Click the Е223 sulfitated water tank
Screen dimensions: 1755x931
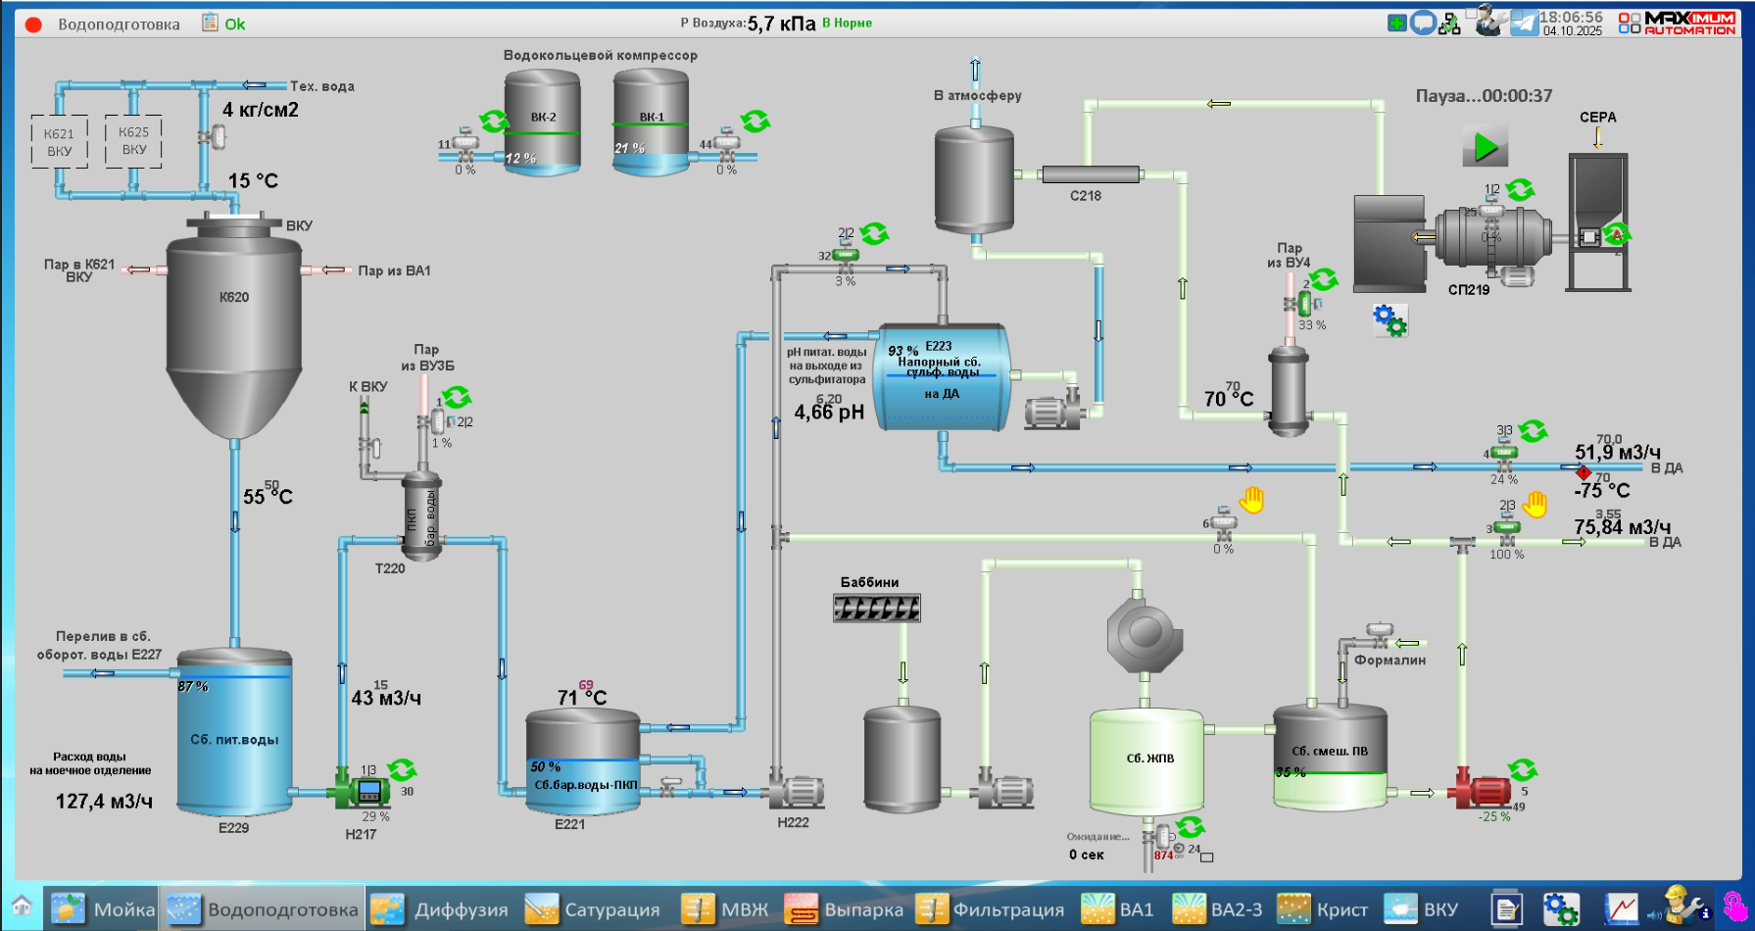pos(941,377)
